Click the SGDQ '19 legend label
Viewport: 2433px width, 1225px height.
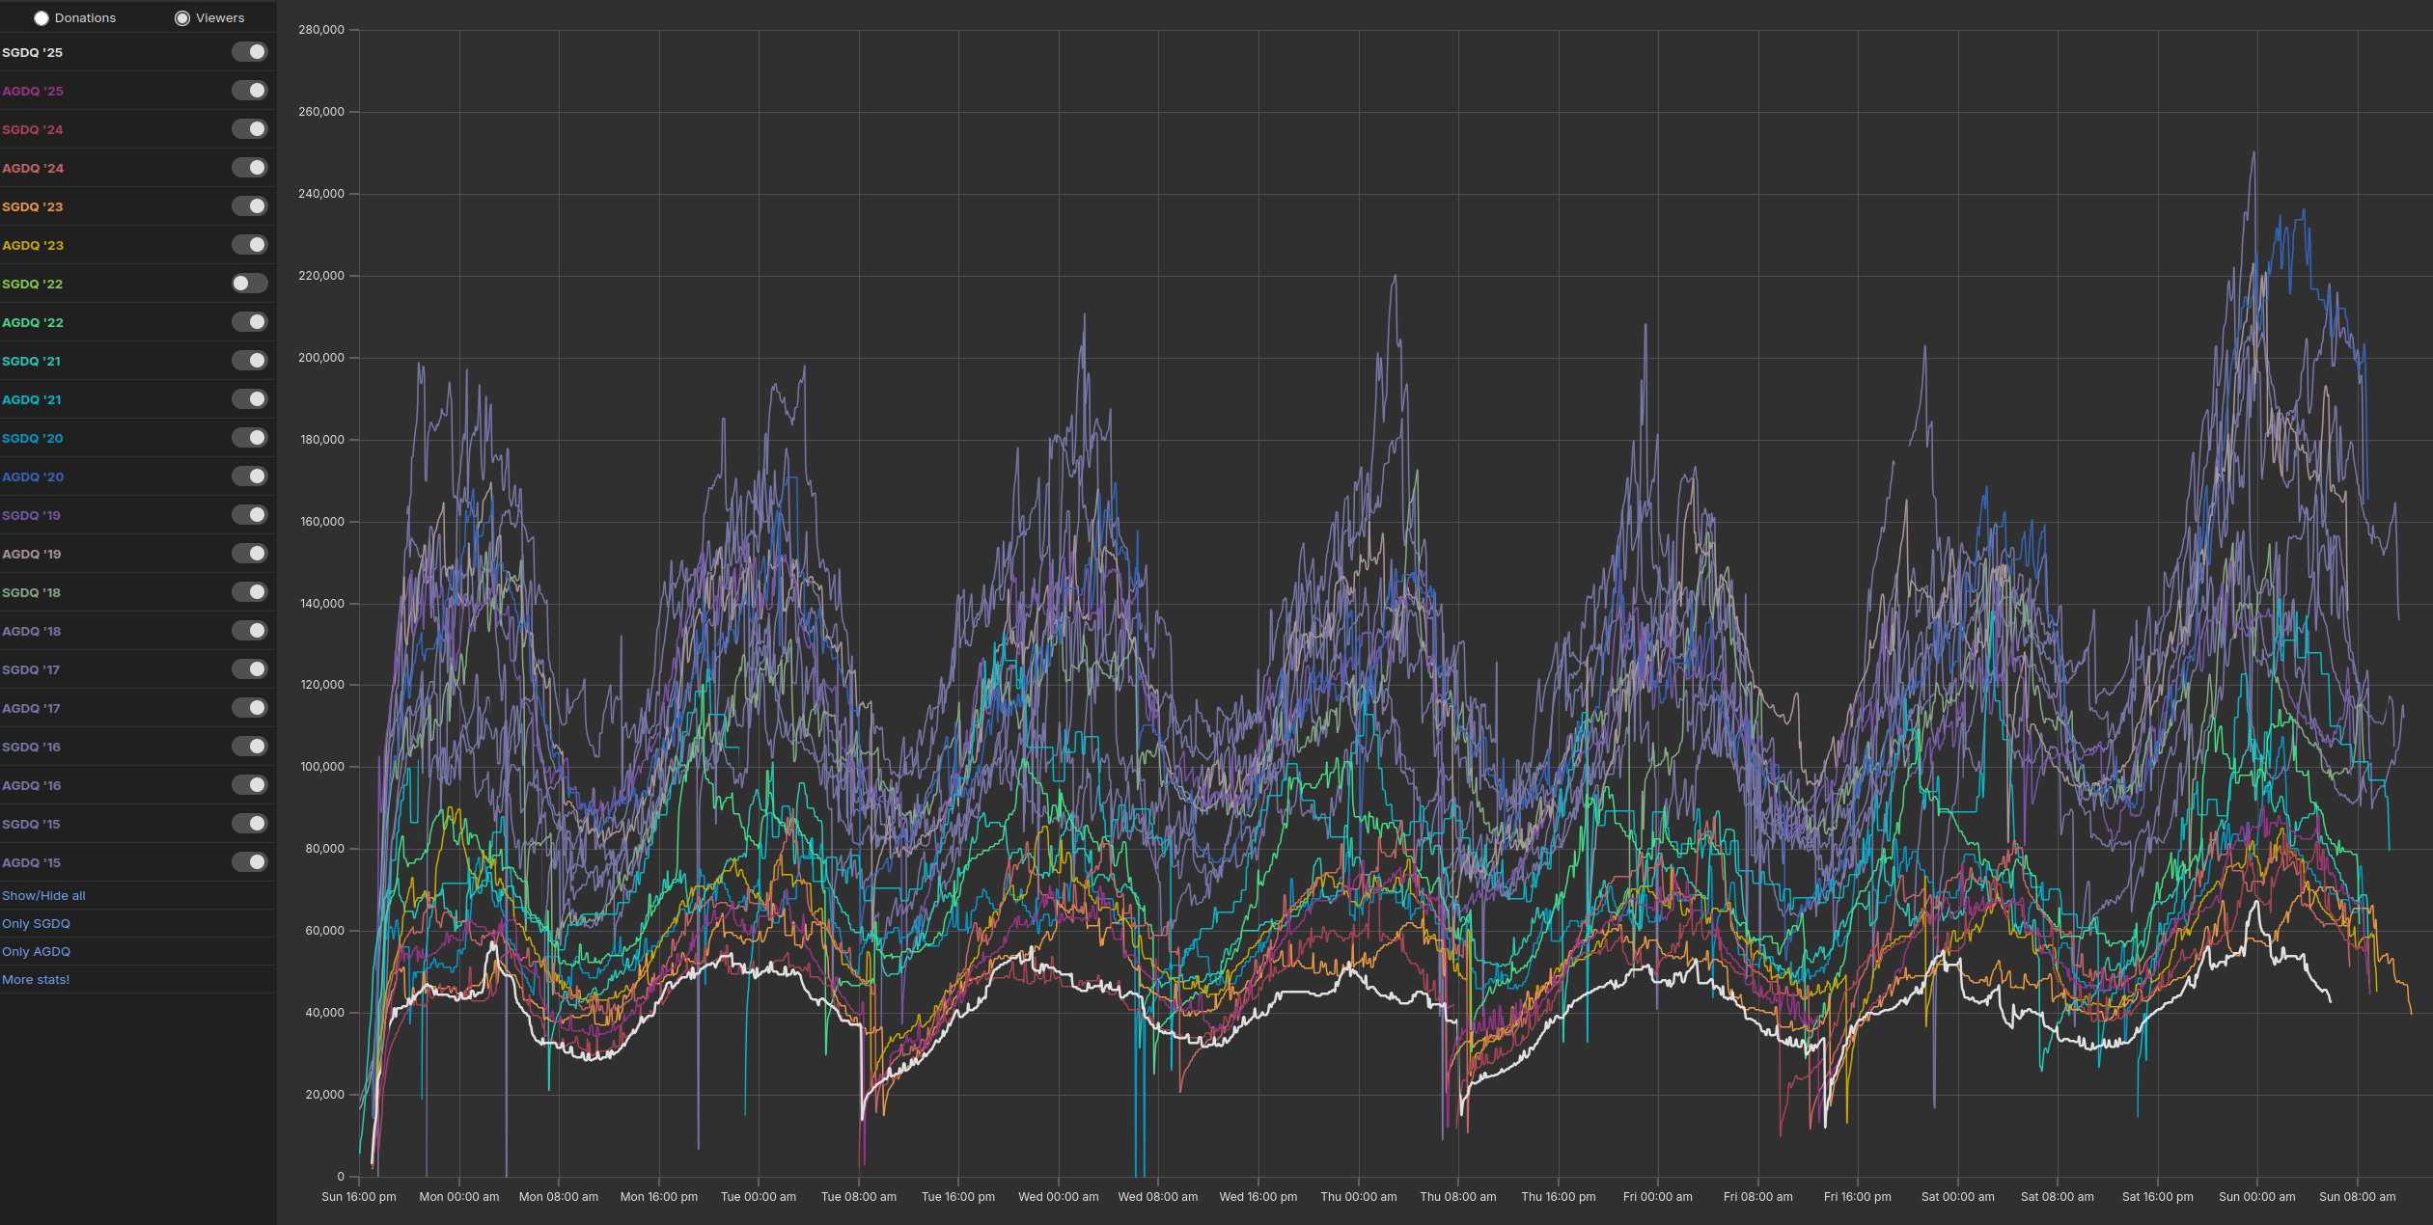click(31, 516)
